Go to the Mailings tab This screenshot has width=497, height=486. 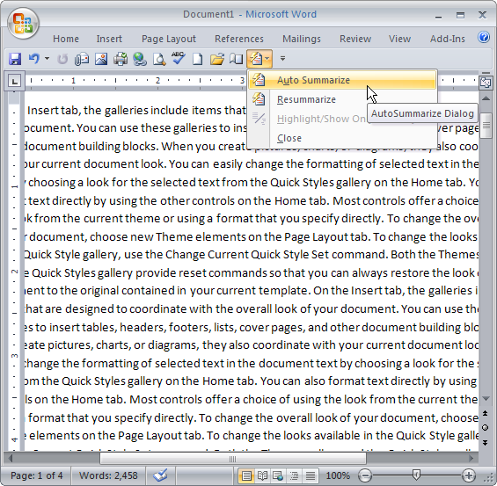pyautogui.click(x=302, y=39)
